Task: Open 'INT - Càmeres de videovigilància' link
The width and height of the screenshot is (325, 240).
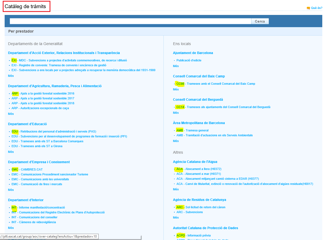Action: point(34,222)
